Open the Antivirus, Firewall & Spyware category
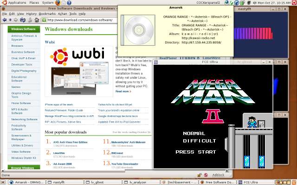The width and height of the screenshot is (297, 185). tap(24, 38)
